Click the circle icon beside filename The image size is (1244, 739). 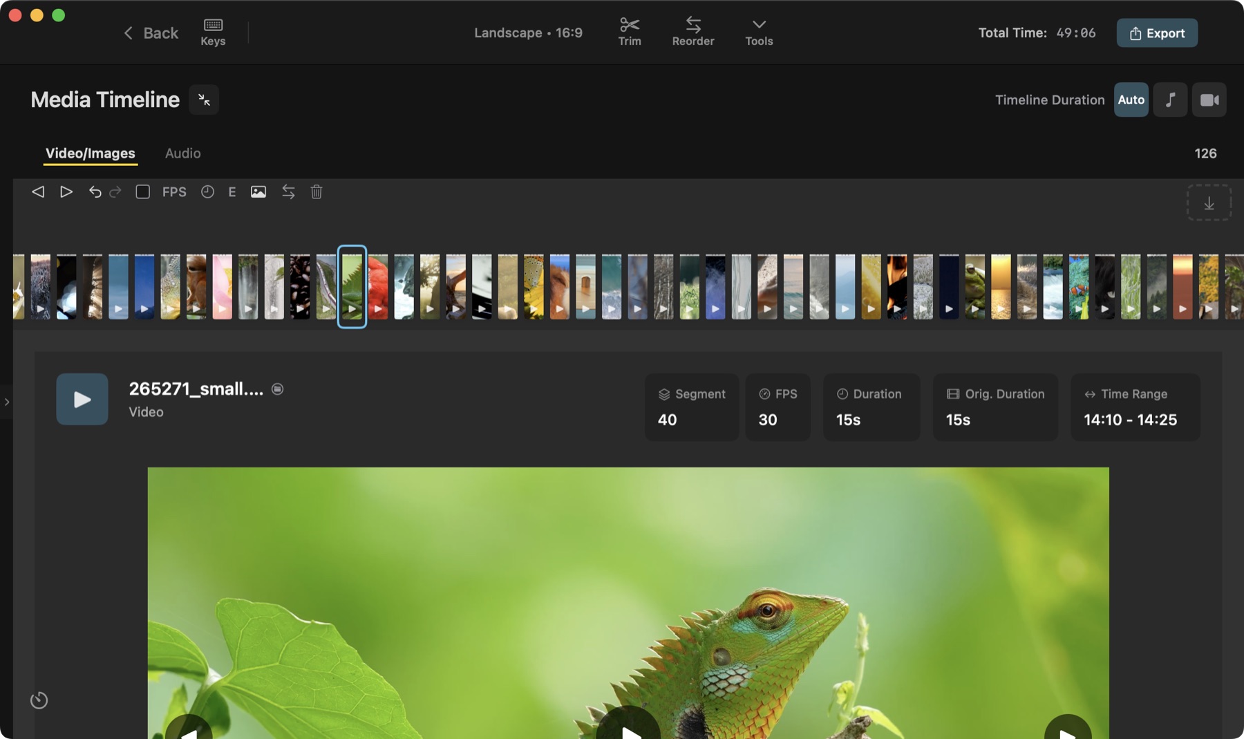tap(277, 389)
